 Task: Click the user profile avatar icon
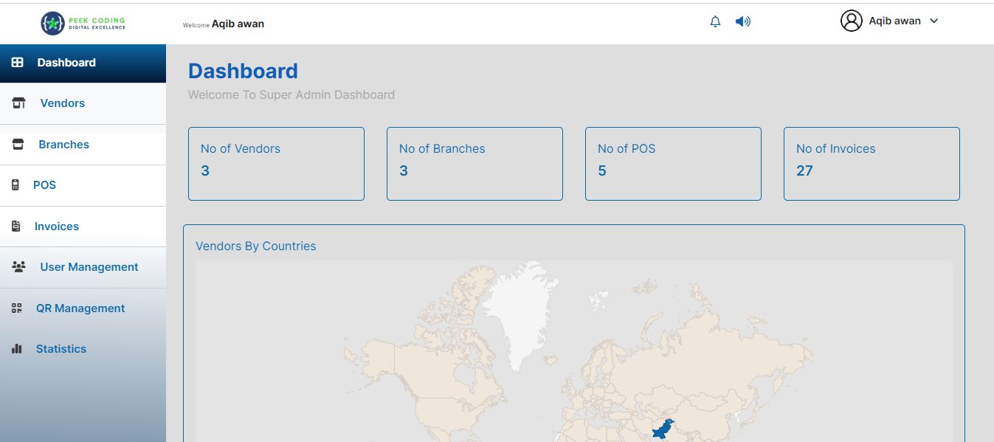[851, 21]
